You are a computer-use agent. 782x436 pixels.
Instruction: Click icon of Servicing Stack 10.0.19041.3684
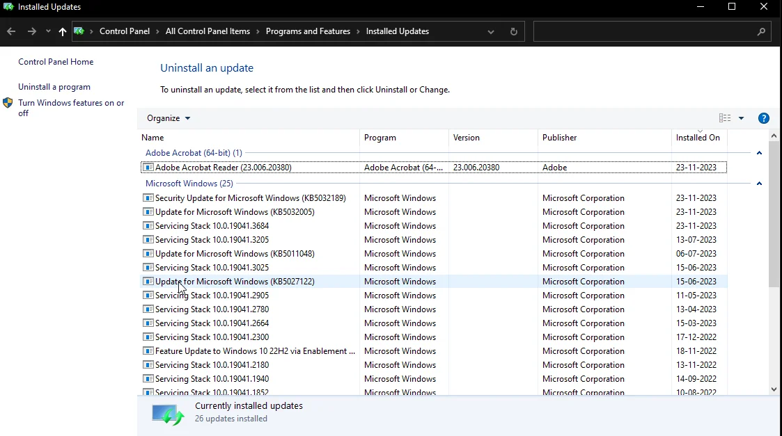coord(148,226)
